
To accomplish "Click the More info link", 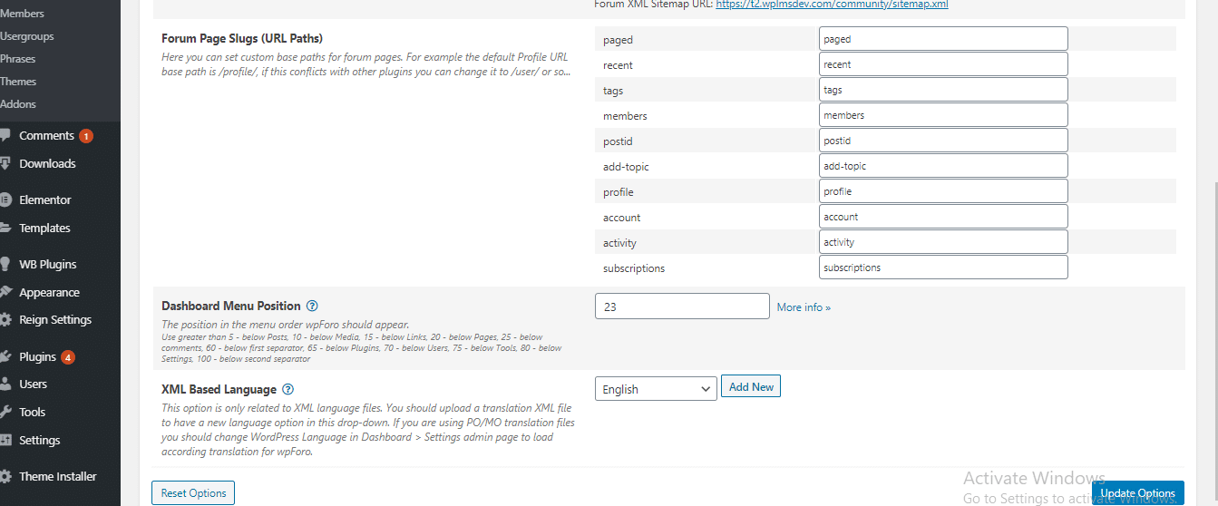I will click(804, 307).
